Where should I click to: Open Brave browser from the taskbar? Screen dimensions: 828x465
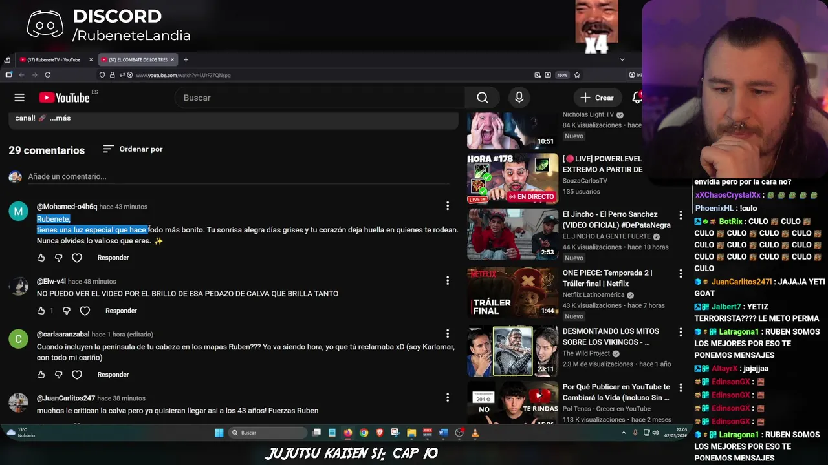click(x=380, y=433)
